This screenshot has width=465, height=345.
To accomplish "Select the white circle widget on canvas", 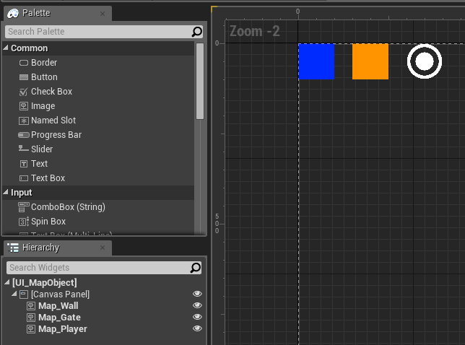I will tap(425, 61).
